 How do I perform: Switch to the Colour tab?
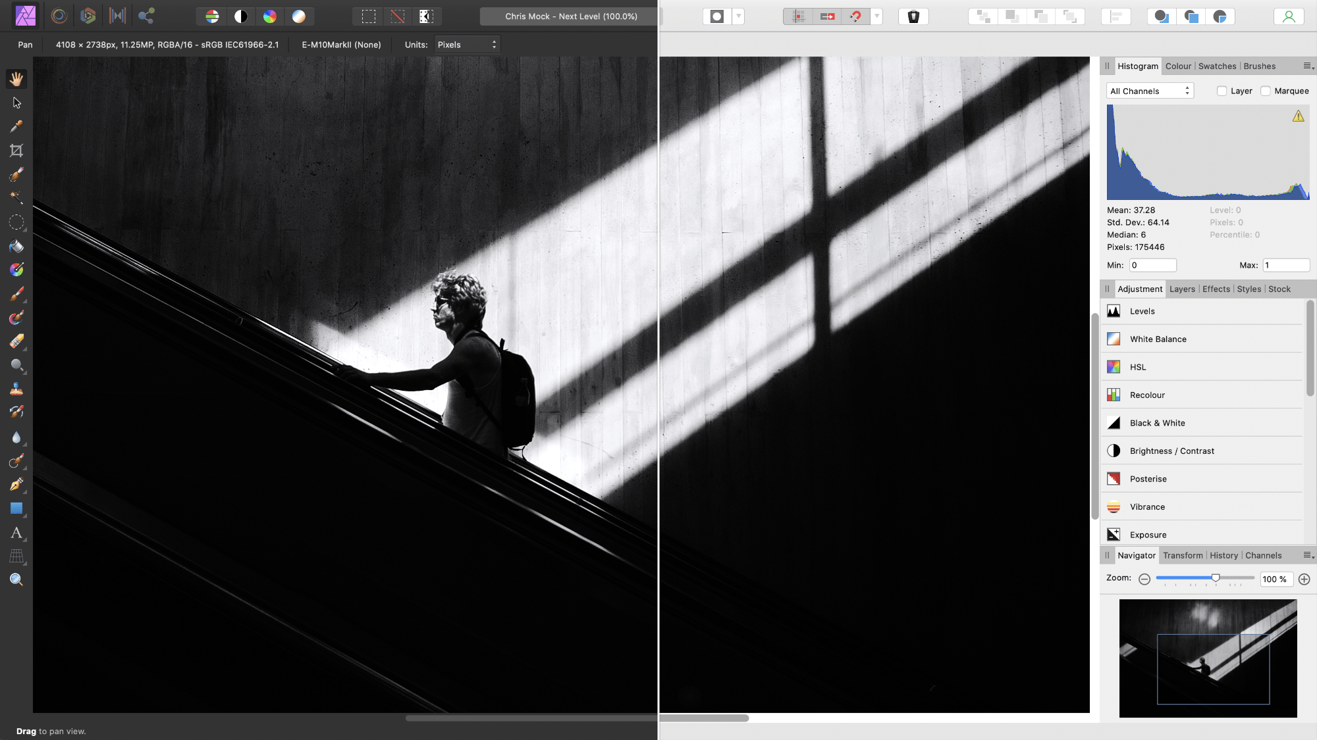click(x=1177, y=65)
